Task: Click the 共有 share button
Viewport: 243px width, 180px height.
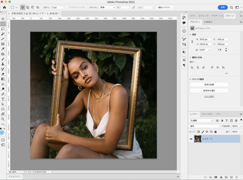Action: point(223,7)
